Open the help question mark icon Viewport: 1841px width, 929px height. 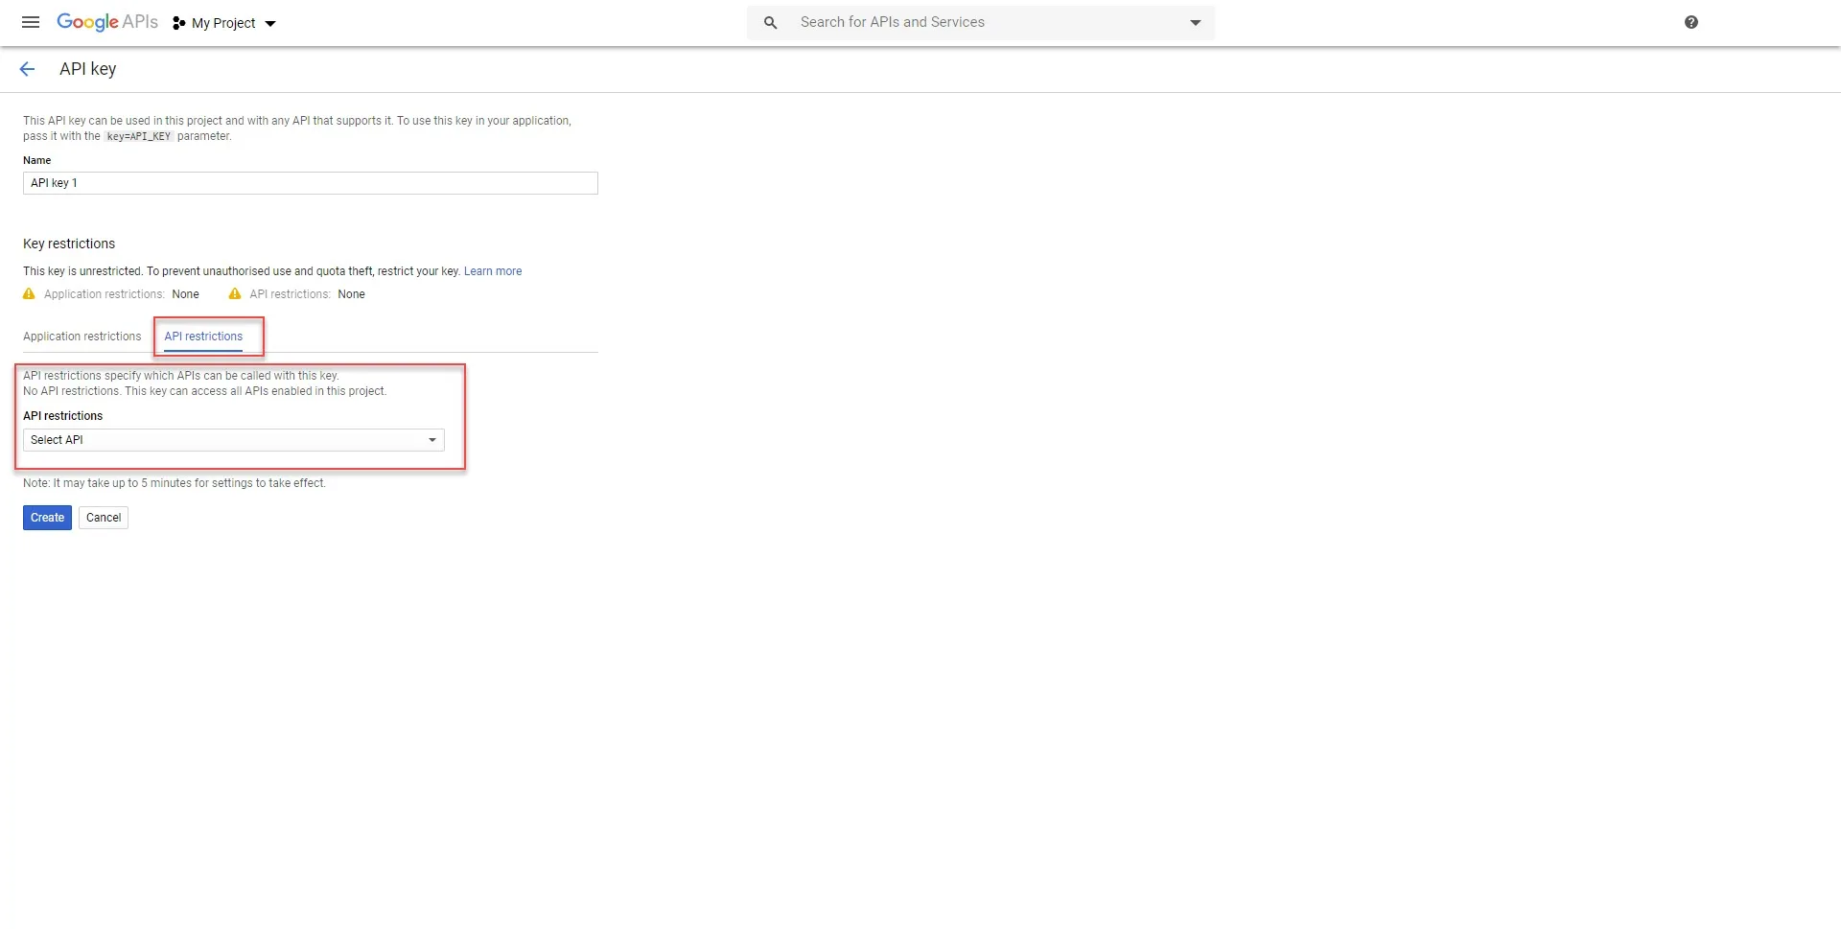pyautogui.click(x=1690, y=22)
